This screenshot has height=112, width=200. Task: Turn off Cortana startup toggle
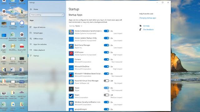coord(106,59)
